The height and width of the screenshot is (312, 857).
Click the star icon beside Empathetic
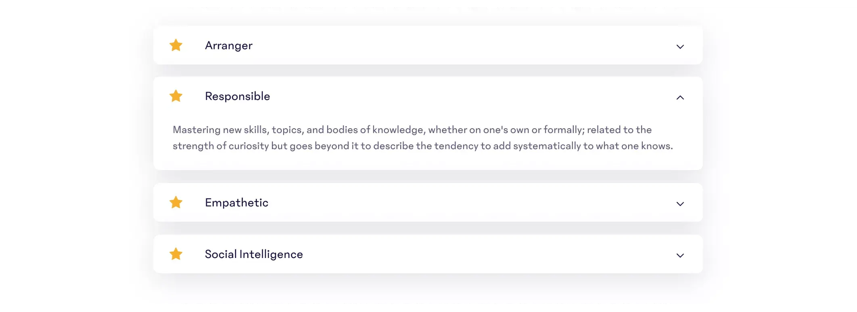(x=176, y=202)
